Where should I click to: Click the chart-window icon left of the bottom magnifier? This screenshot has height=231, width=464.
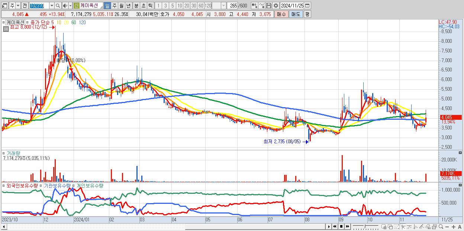(434, 227)
